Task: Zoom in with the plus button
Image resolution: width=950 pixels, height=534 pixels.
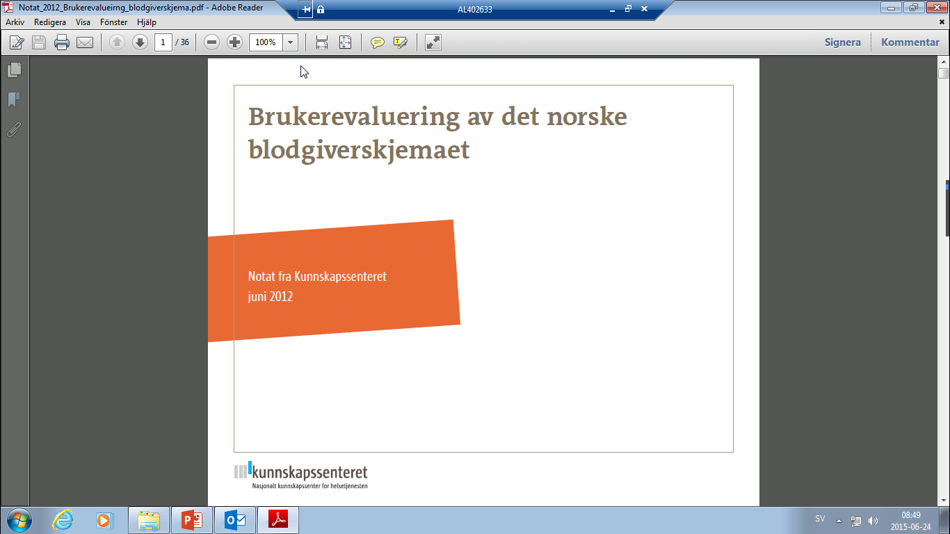Action: (x=235, y=42)
